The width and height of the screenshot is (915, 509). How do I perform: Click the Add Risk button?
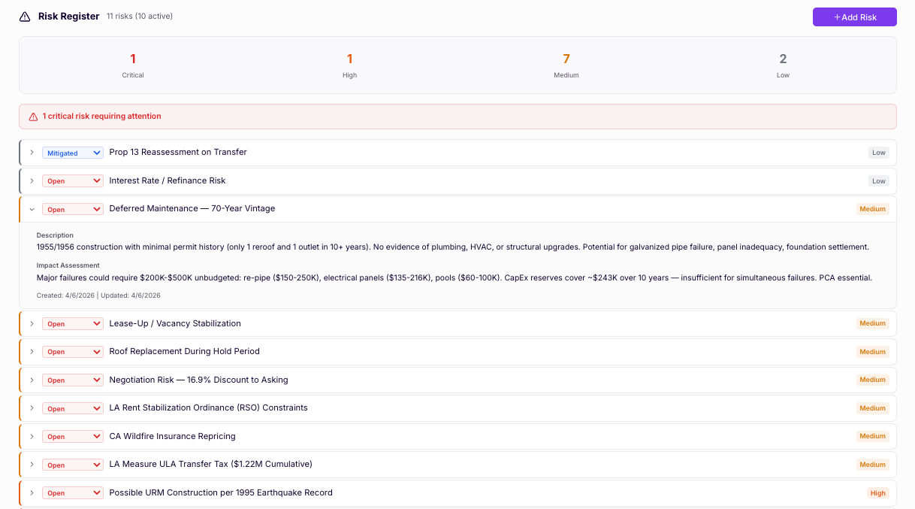point(854,17)
